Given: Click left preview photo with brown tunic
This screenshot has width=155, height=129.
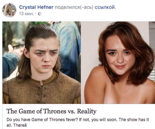Looking at the screenshot, I should click(x=42, y=63).
